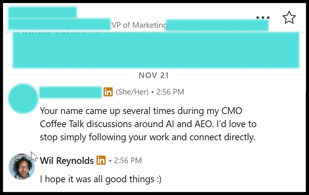Click LinkedIn badge beside (She/Her) label
Screen dimensions: 309x195
(x=108, y=92)
